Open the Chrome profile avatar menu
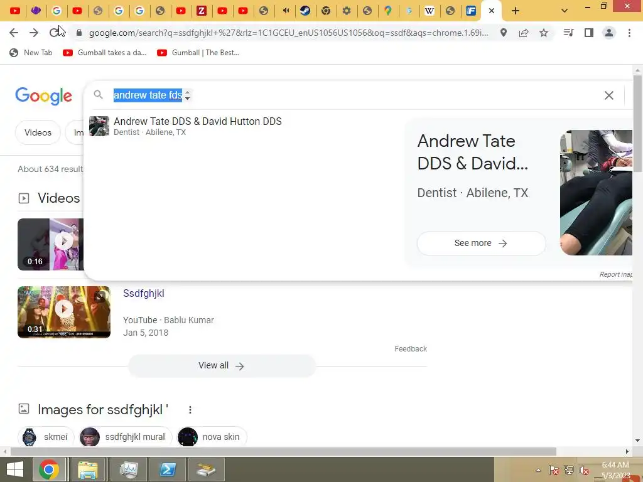This screenshot has height=482, width=643. [609, 33]
